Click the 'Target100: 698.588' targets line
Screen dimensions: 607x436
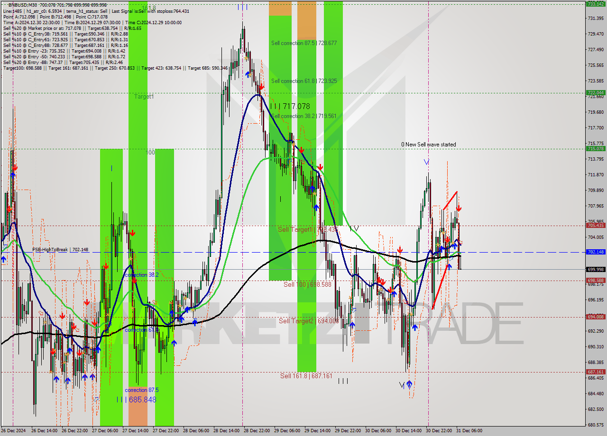115,68
